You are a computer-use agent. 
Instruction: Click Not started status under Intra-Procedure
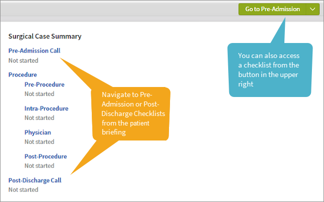[x=39, y=118]
